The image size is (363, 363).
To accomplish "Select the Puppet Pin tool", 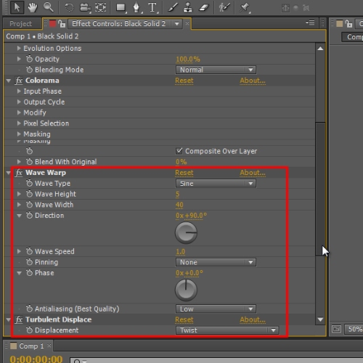I will coord(244,7).
